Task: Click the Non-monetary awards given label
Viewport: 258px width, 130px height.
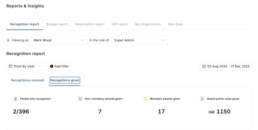Action: pos(103,99)
